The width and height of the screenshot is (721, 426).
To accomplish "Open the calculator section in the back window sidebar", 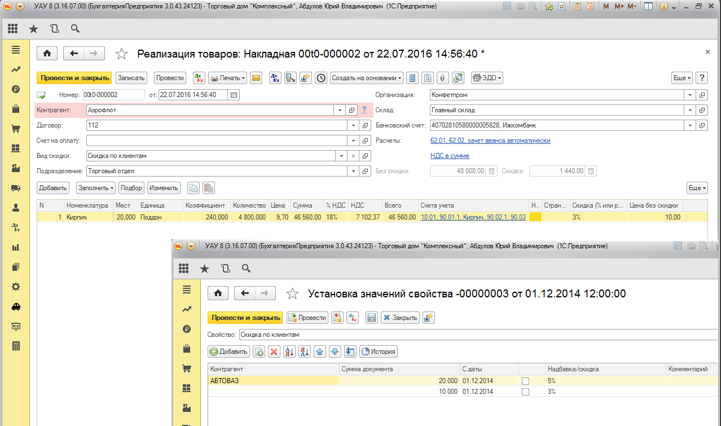I will point(16,346).
